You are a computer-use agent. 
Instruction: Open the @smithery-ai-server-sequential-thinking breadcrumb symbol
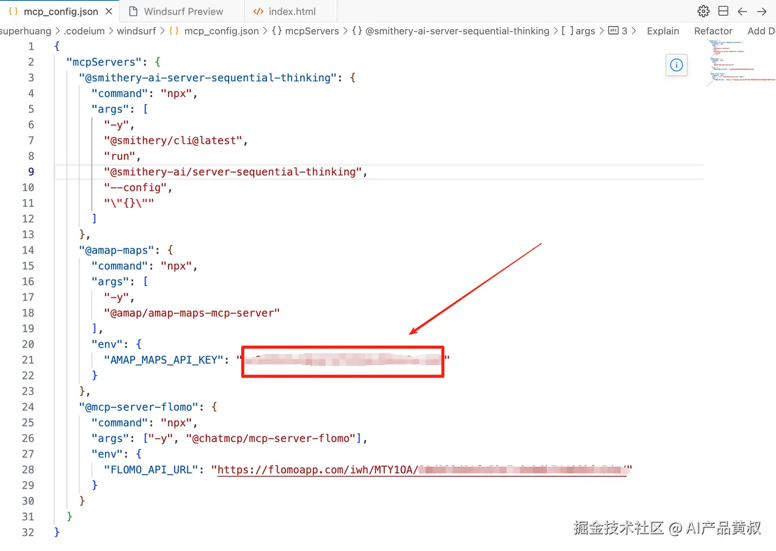[x=451, y=31]
